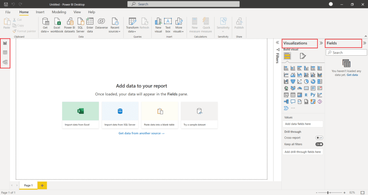The image size is (368, 195).
Task: Select R script visual
Action: click(306, 95)
